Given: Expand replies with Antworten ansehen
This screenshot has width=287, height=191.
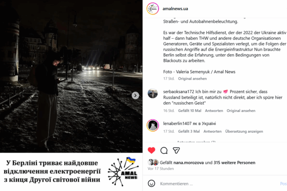Looking at the screenshot, I should click(196, 141).
